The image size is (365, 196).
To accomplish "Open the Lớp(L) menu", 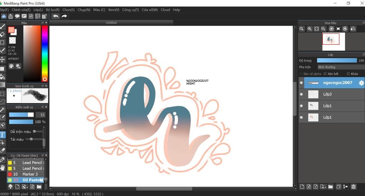I will tap(38, 10).
